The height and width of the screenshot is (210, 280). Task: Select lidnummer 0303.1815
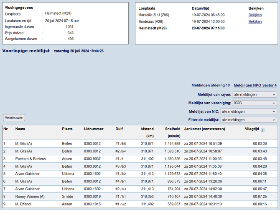click(x=92, y=204)
